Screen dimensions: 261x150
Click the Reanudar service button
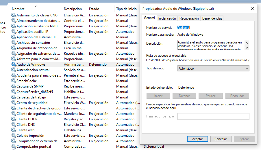click(237, 96)
